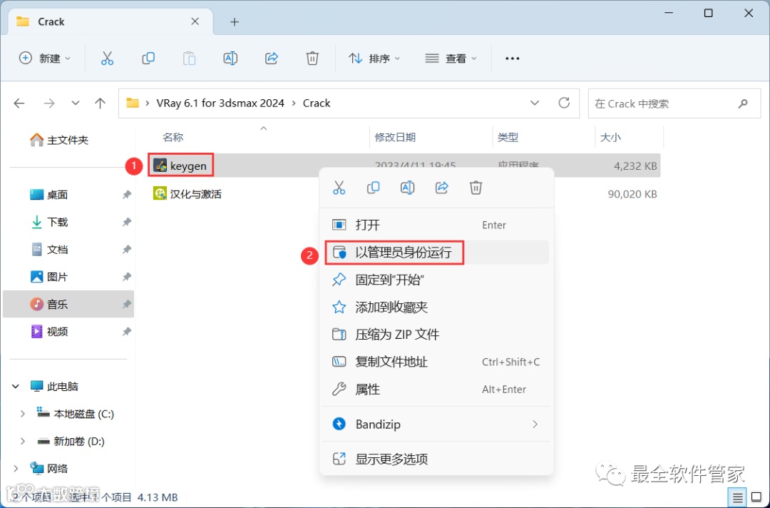Choose 显示更多选项 menu entry

tap(436, 459)
